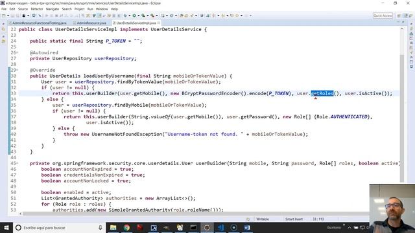
Task: Open the Refactor menu
Action: [37, 9]
